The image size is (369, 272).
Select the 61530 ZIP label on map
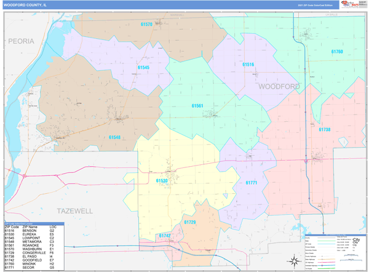click(x=162, y=181)
